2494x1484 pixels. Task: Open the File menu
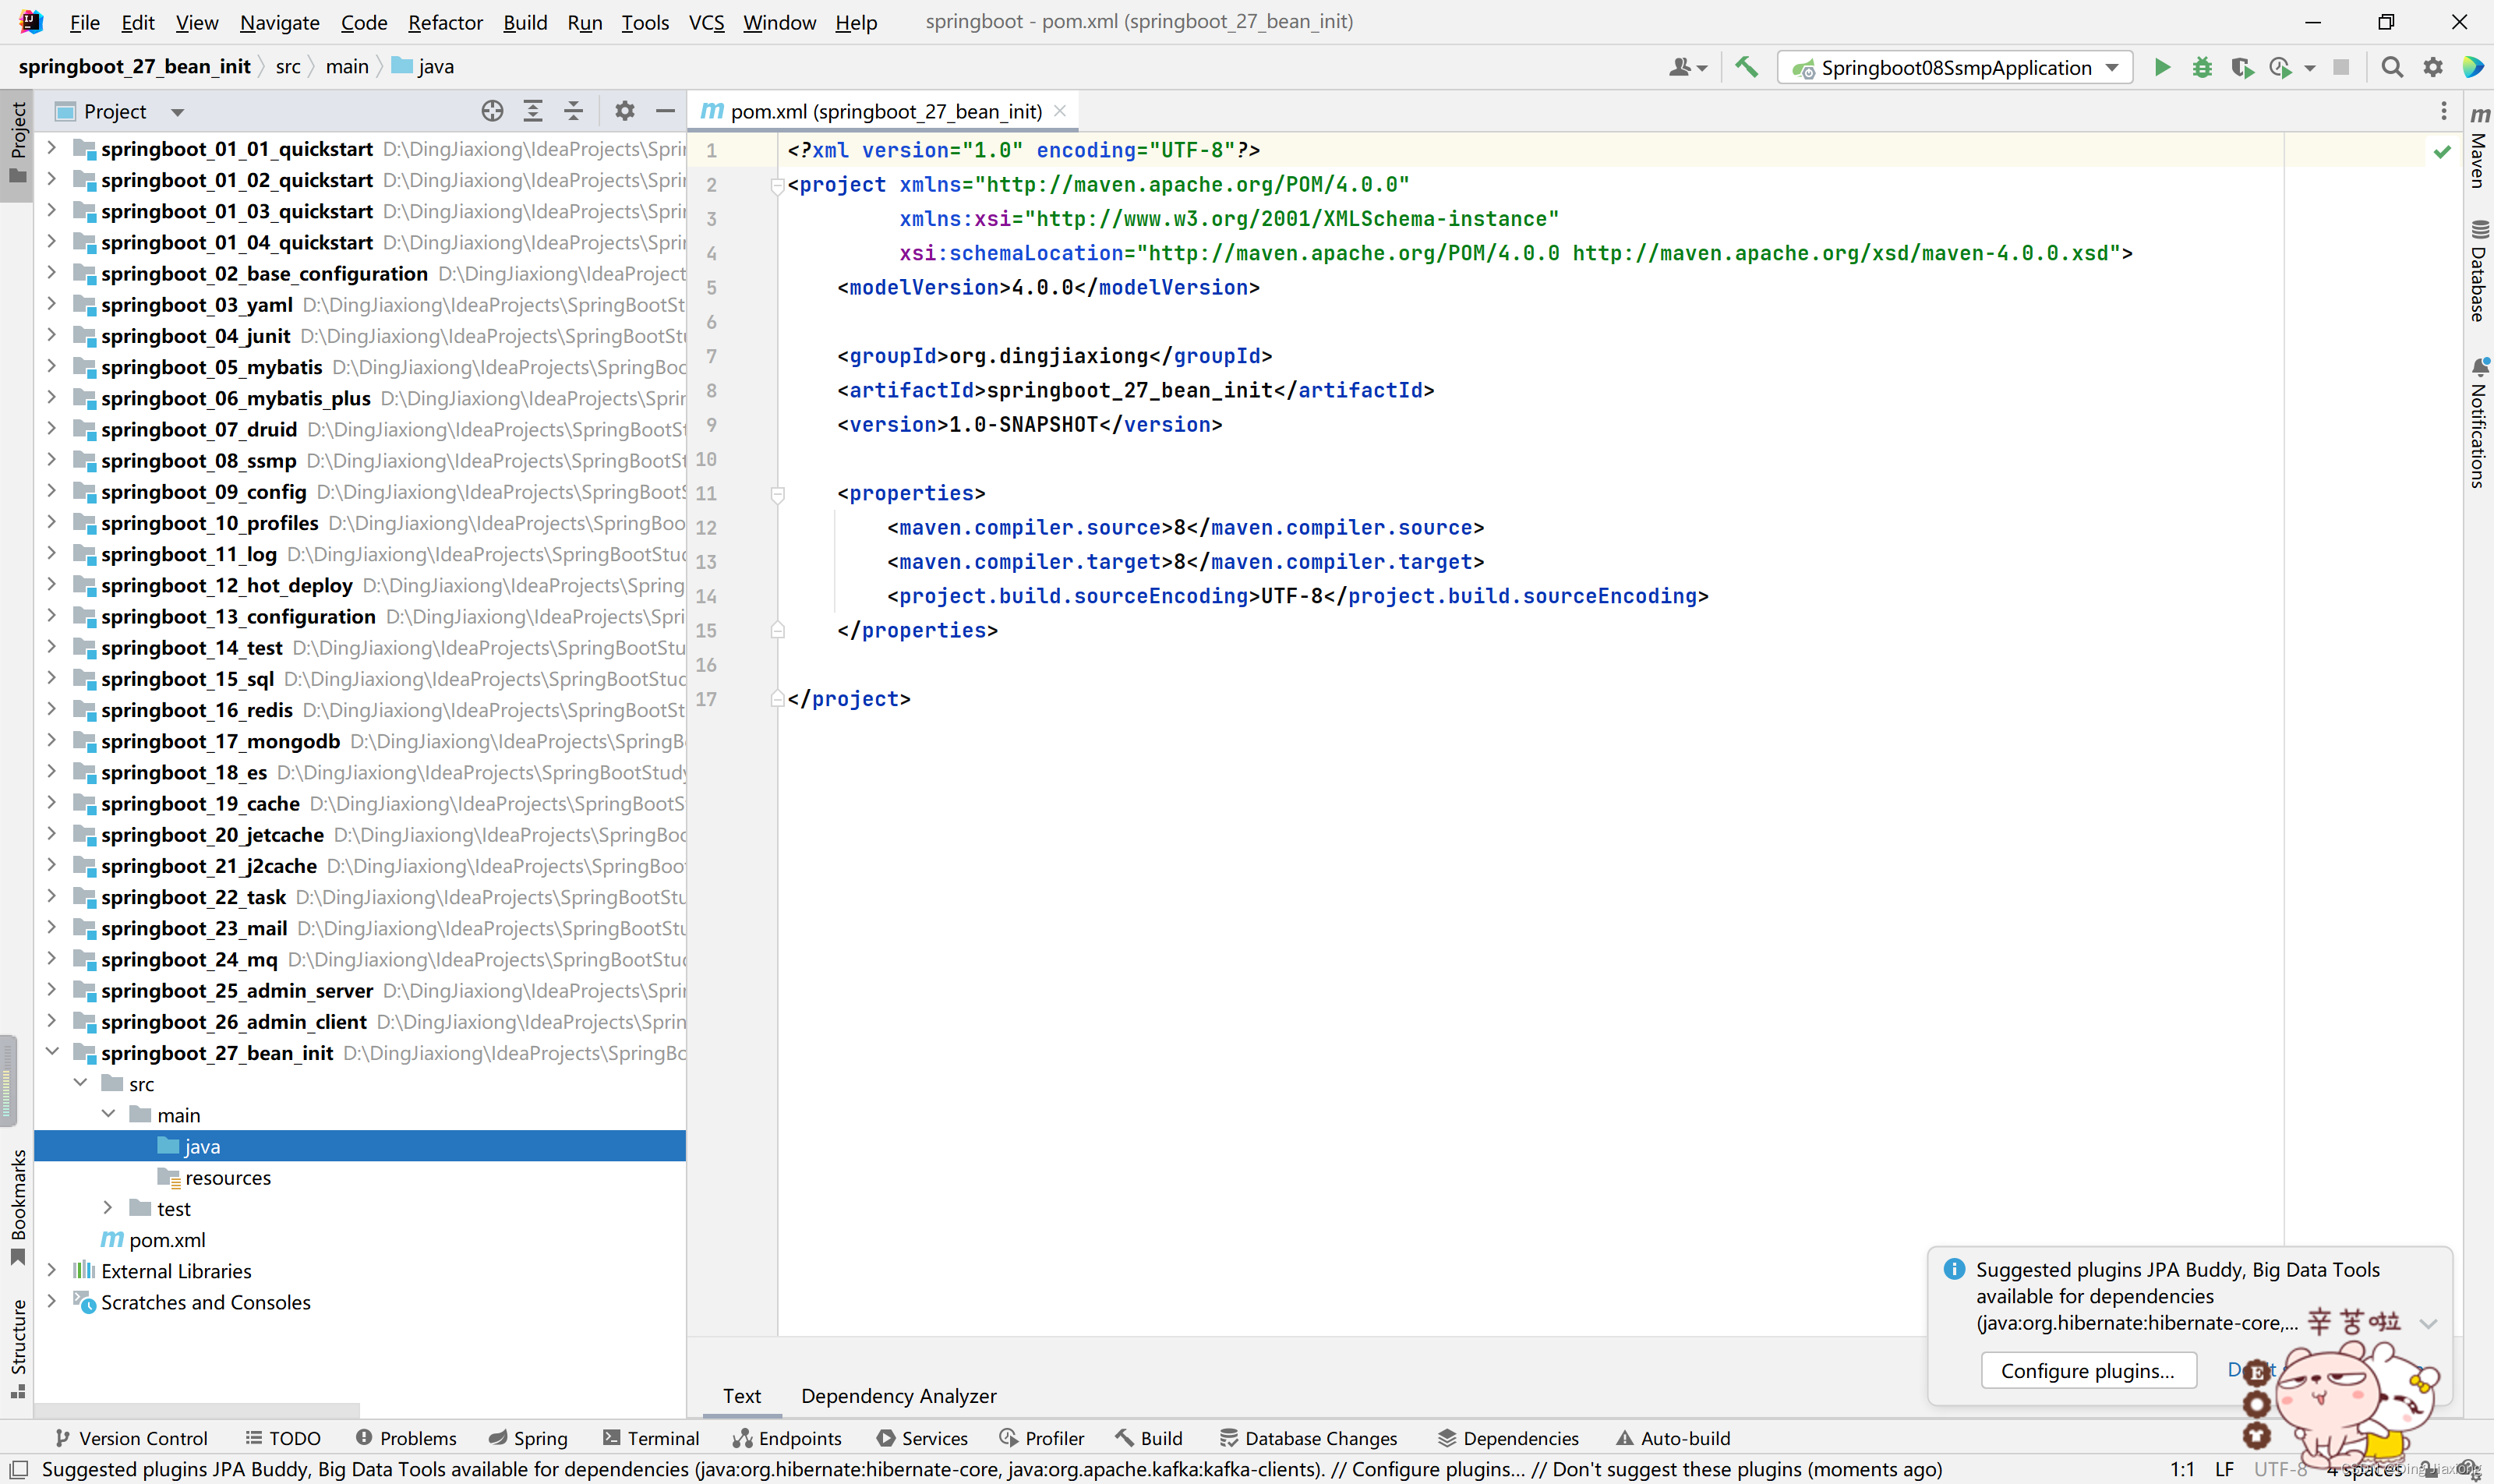click(x=84, y=22)
